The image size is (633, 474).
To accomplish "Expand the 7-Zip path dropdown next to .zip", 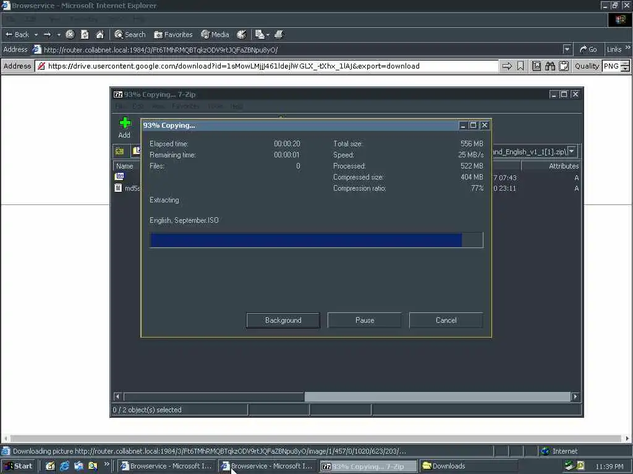I will (572, 151).
